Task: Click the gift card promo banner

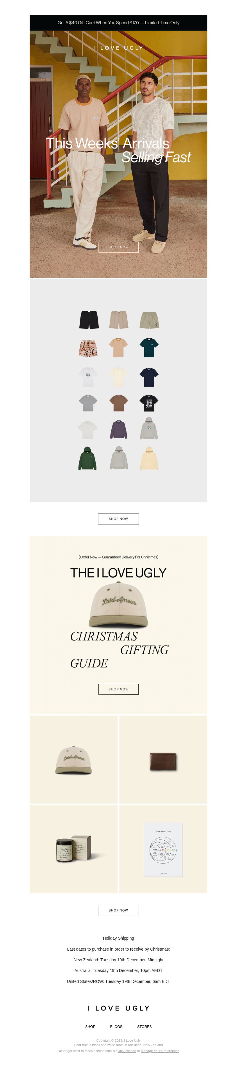Action: pyautogui.click(x=118, y=23)
